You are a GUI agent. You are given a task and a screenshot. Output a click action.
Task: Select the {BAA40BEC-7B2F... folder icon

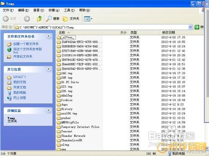59,64
